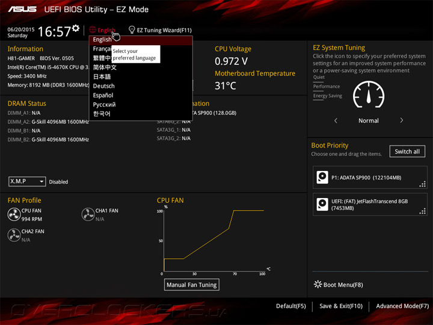
Task: Click the CHA1 FAN fan icon
Action: click(88, 215)
